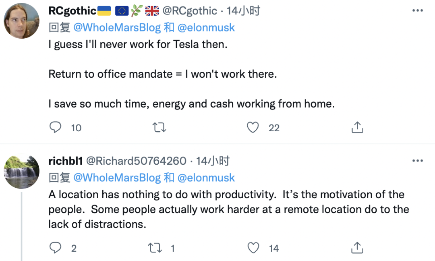Like RCgothic's tweet with heart icon
Viewport: 435px width, 261px height.
coord(253,128)
